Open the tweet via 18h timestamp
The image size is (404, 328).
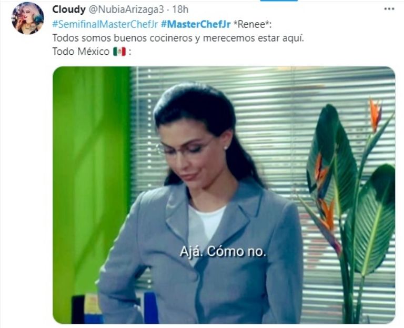(180, 9)
